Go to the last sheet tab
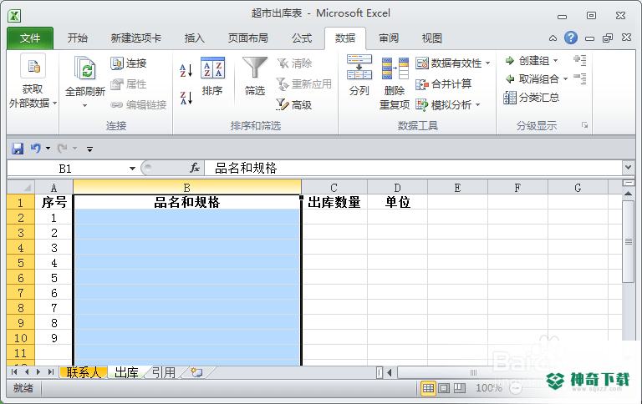 tap(51, 372)
